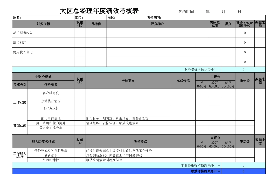Select the 费用收入占比 row label
The width and height of the screenshot is (277, 196).
[23, 52]
